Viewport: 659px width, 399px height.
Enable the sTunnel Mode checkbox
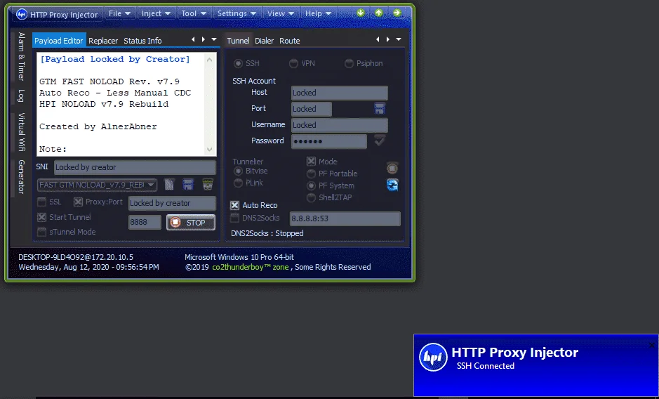(41, 232)
